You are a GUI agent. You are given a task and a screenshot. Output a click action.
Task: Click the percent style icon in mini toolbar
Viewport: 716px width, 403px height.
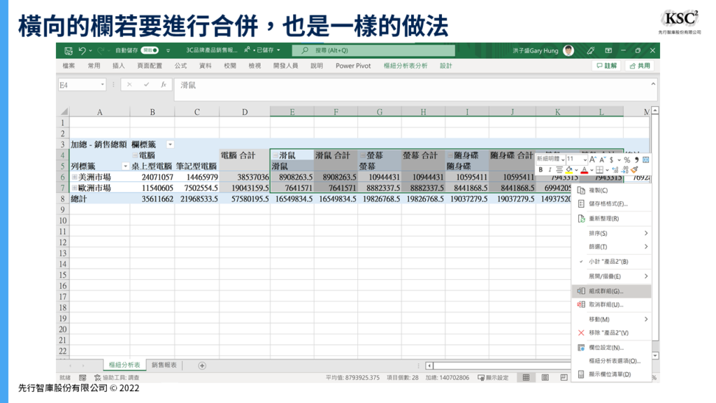[627, 160]
